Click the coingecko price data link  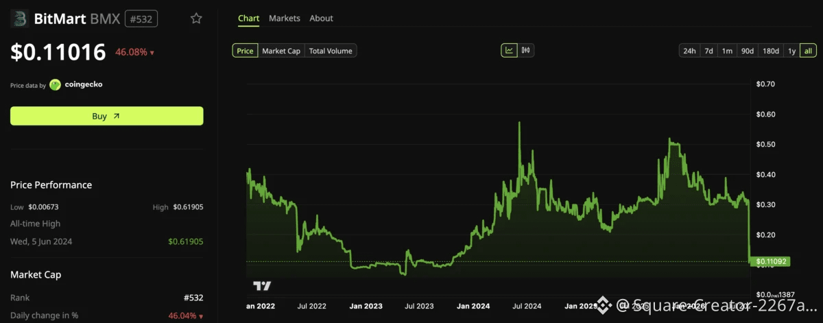[x=84, y=85]
